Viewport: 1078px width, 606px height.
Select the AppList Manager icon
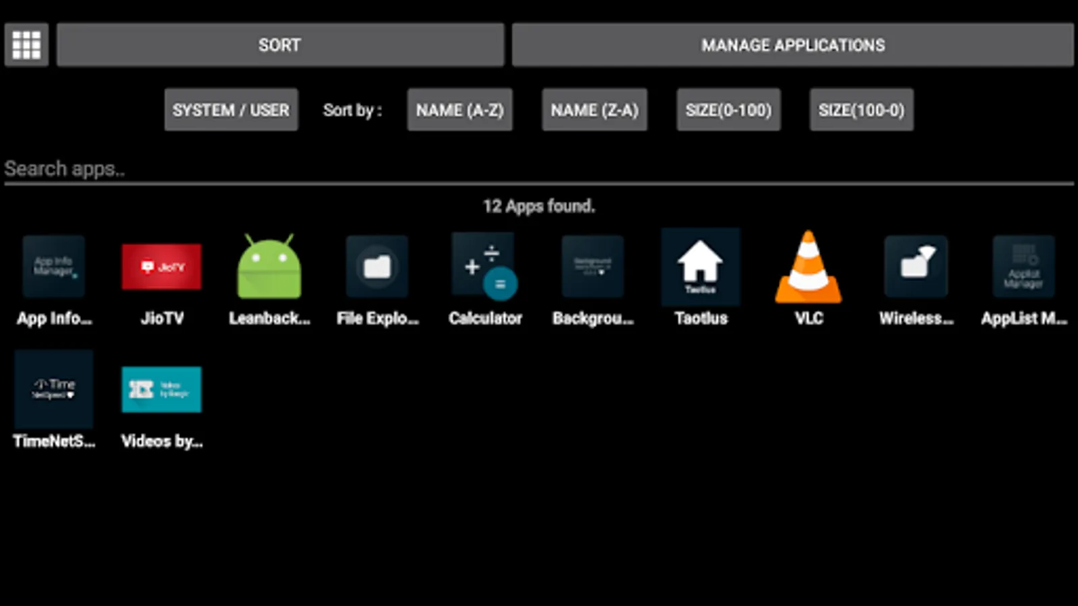click(1024, 267)
